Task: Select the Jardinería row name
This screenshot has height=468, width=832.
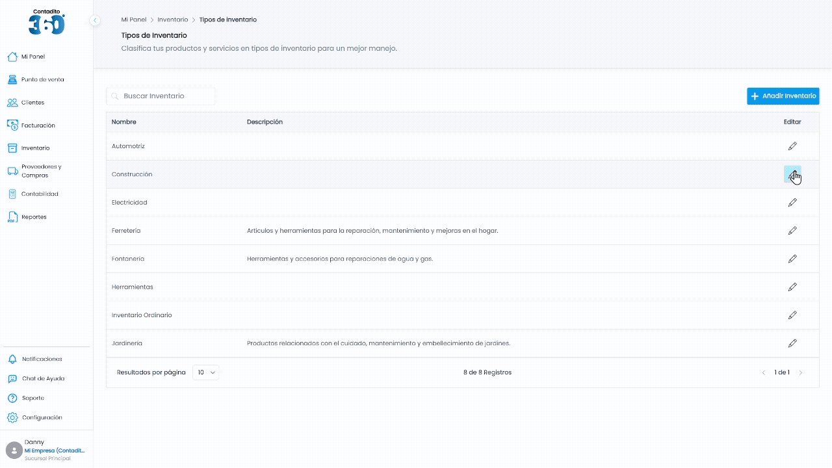Action: pos(127,343)
